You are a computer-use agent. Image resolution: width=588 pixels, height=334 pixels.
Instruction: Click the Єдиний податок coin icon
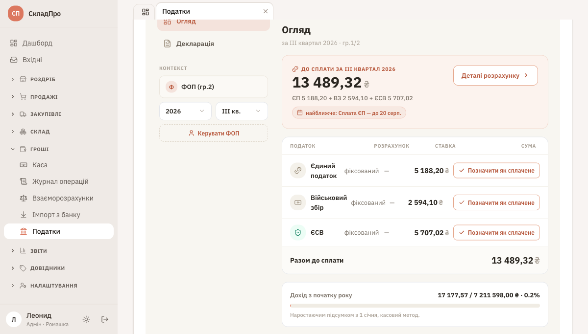pos(298,171)
